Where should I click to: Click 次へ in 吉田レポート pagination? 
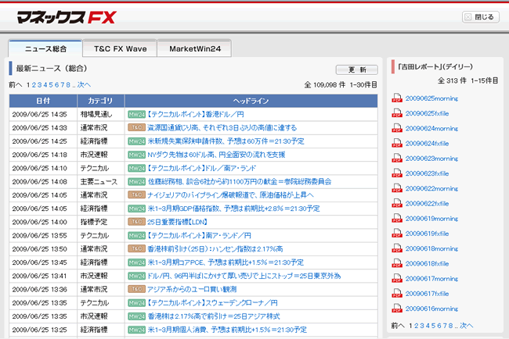point(467,326)
